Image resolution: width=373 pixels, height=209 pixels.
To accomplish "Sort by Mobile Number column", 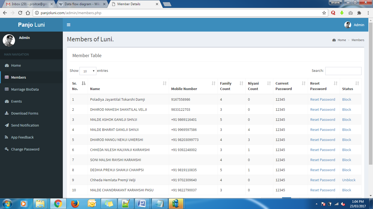I will [x=193, y=86].
